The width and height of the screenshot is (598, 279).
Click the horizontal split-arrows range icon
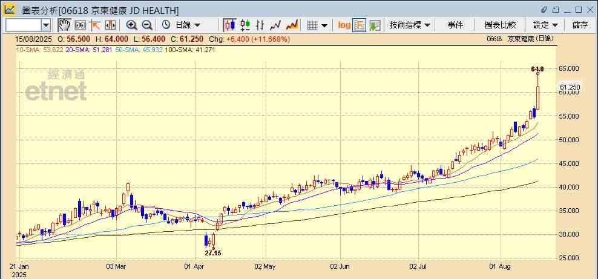pyautogui.click(x=110, y=25)
